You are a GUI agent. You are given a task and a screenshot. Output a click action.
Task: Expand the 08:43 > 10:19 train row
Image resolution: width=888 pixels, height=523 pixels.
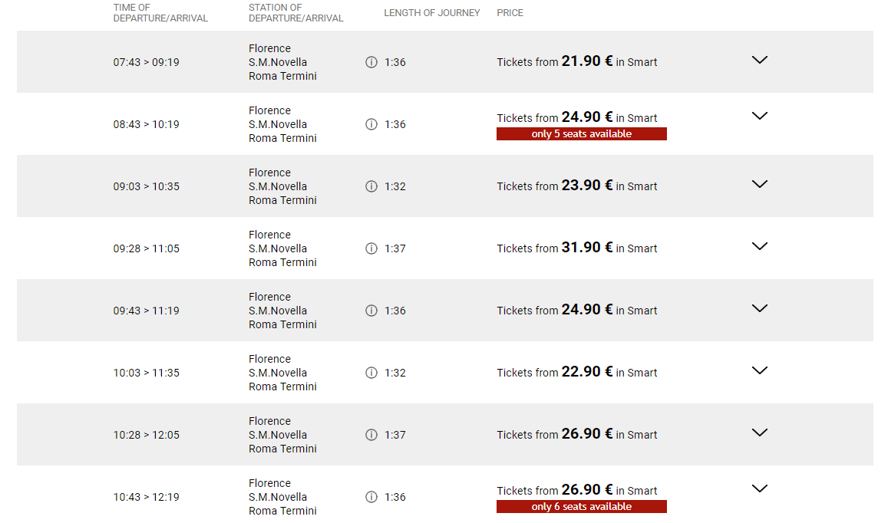(760, 116)
